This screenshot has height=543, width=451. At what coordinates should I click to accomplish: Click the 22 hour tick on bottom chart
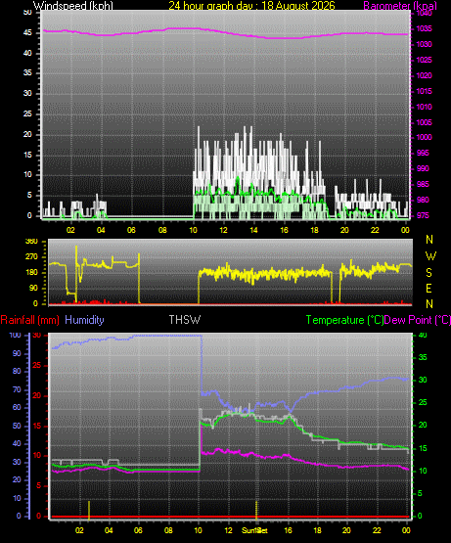click(x=377, y=530)
